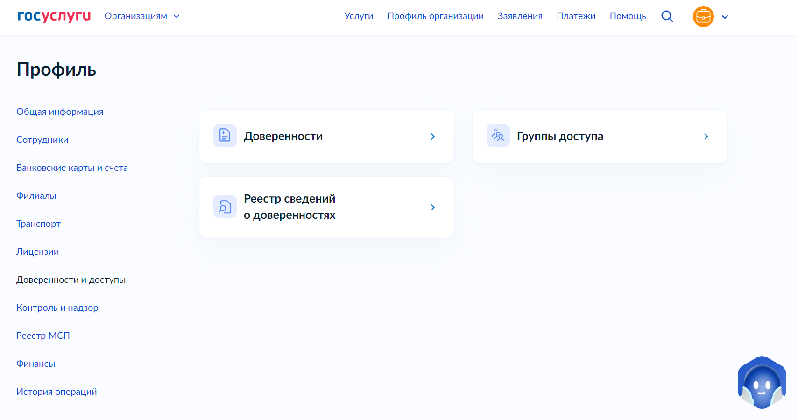The width and height of the screenshot is (798, 420).
Task: Select Сотрудники in the sidebar
Action: (x=42, y=140)
